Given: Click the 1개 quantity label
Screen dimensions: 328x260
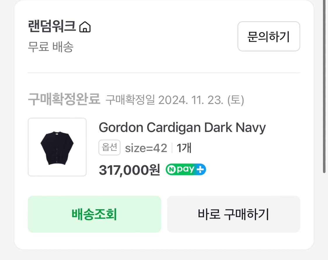Looking at the screenshot, I should [x=184, y=148].
